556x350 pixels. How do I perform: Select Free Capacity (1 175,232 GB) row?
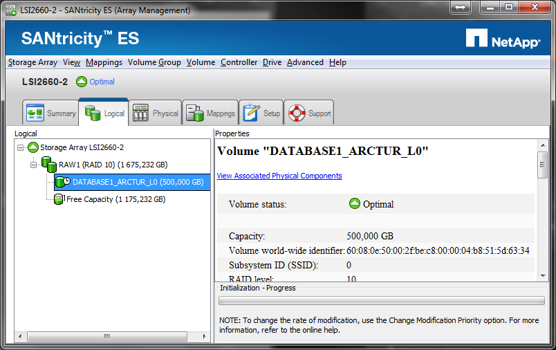(116, 199)
